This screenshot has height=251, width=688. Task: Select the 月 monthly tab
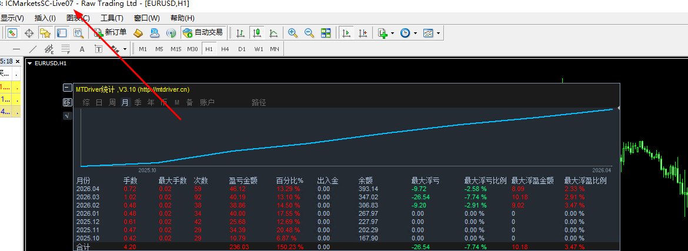[125, 103]
